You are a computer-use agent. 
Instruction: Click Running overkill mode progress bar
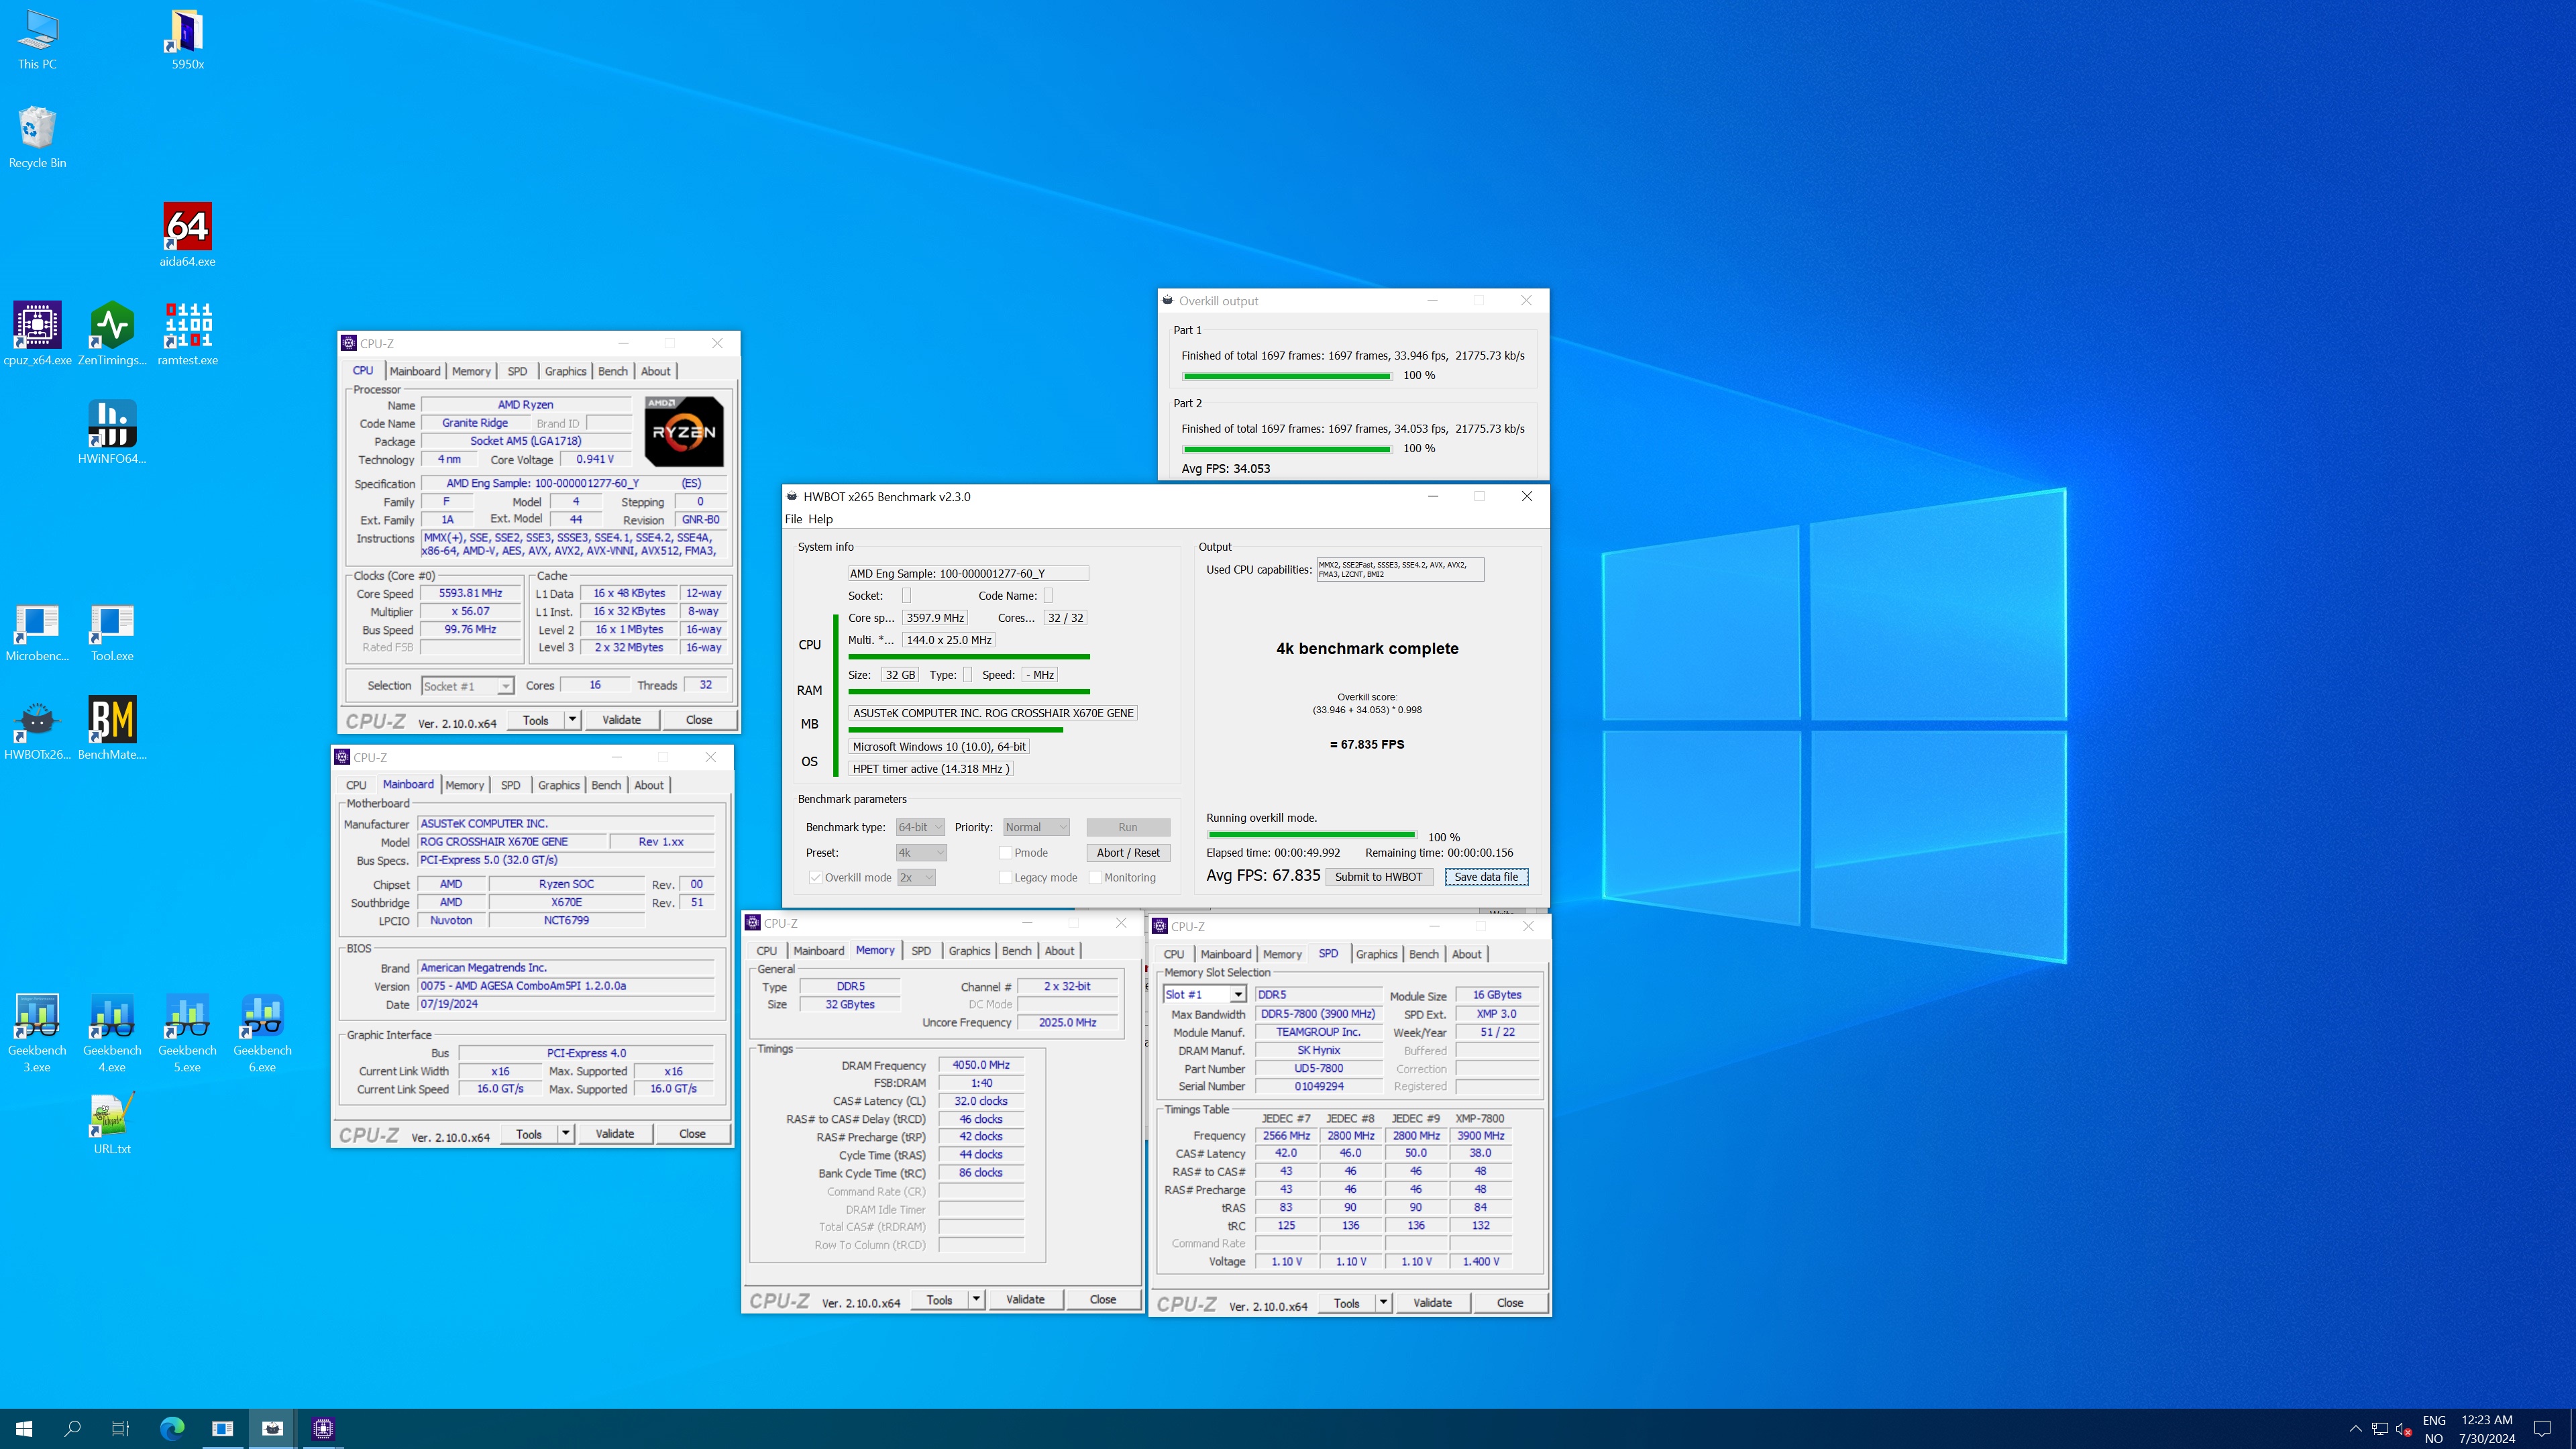pyautogui.click(x=1311, y=834)
